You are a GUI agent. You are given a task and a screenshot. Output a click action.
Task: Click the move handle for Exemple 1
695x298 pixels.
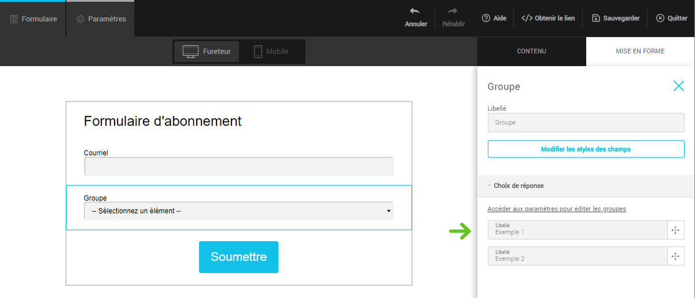pos(675,230)
